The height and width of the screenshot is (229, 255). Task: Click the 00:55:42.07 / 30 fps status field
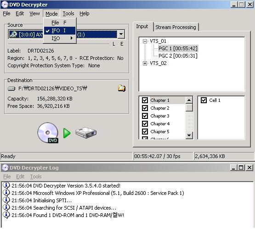(x=163, y=156)
